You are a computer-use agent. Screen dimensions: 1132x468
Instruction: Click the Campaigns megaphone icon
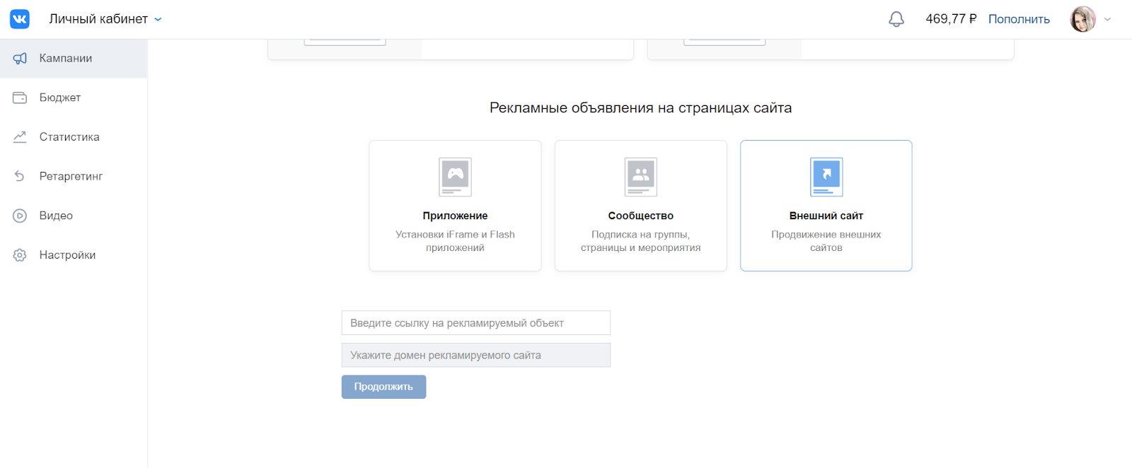pos(20,59)
